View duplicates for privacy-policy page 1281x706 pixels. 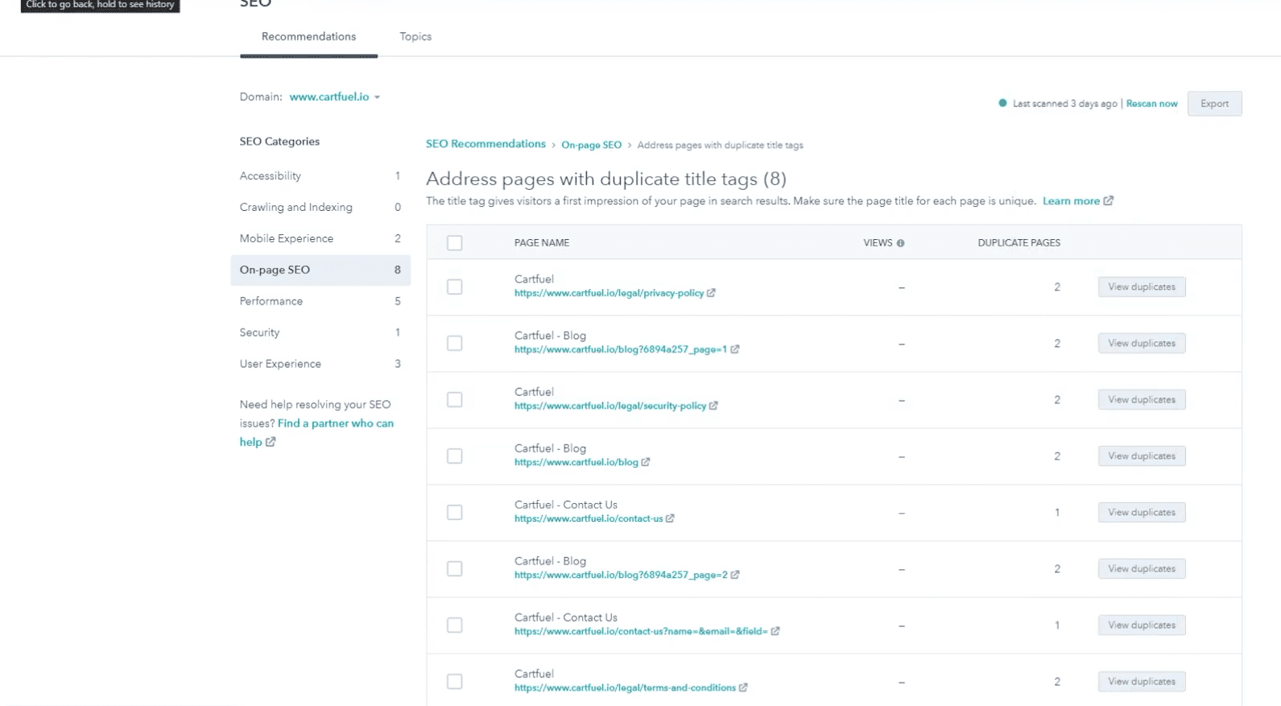1142,287
